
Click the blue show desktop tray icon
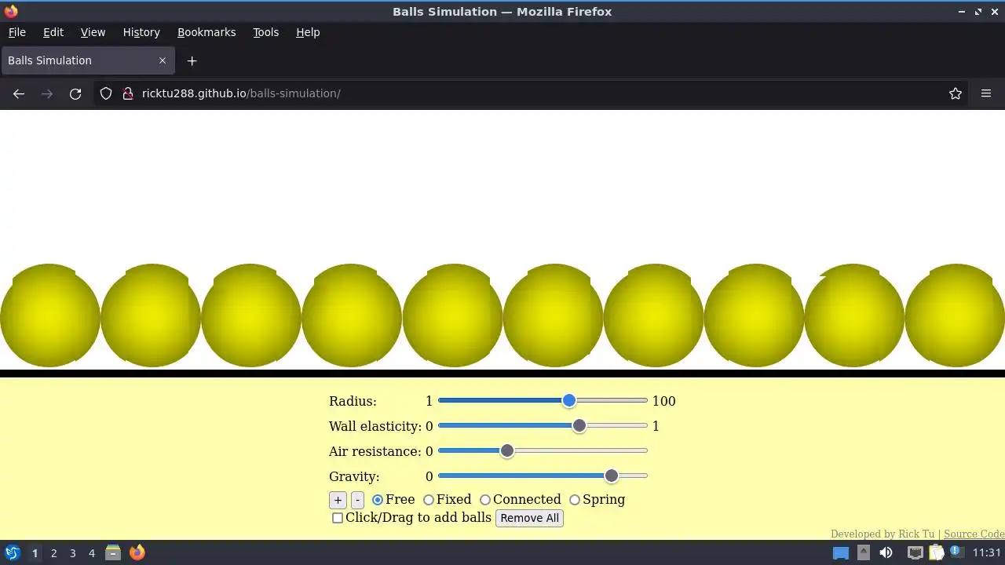coord(841,552)
